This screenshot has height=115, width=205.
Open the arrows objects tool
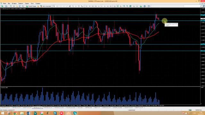click(x=82, y=6)
